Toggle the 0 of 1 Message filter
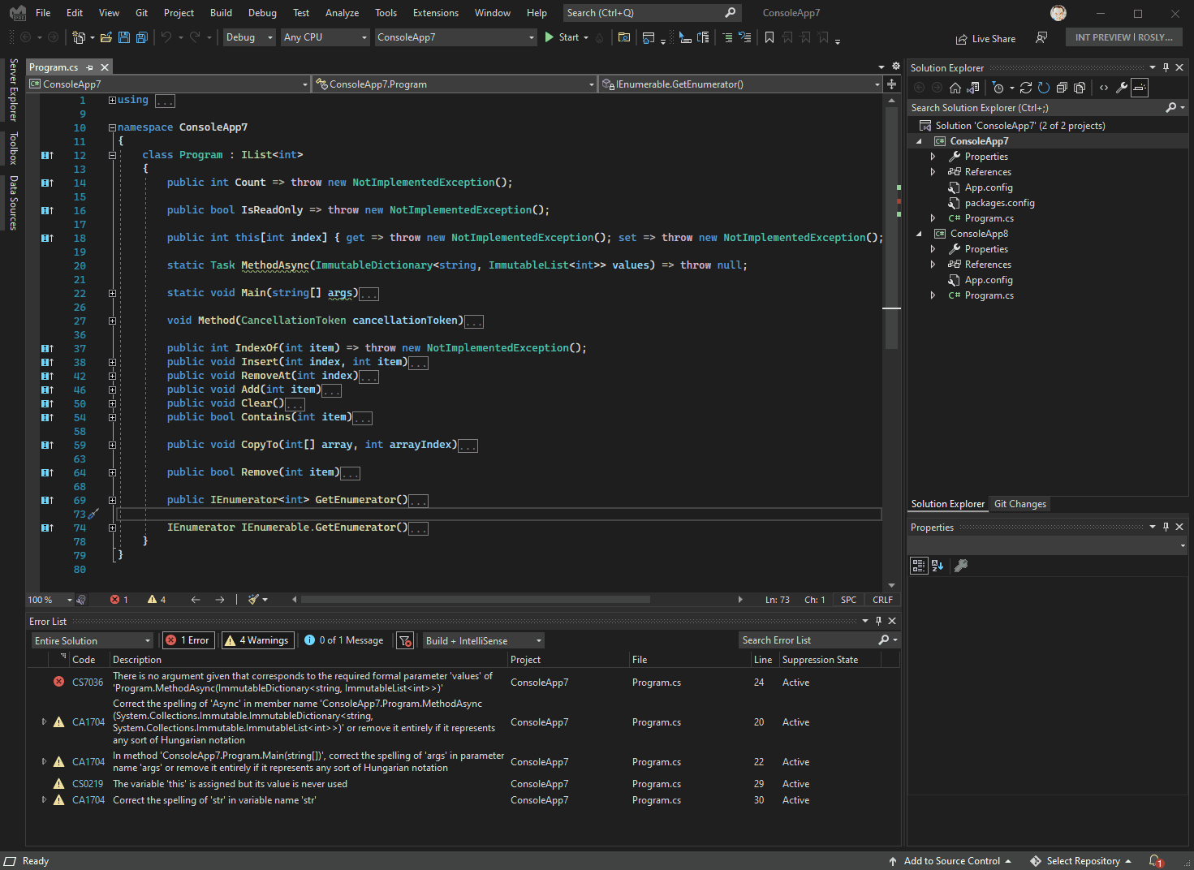The height and width of the screenshot is (870, 1194). (344, 640)
